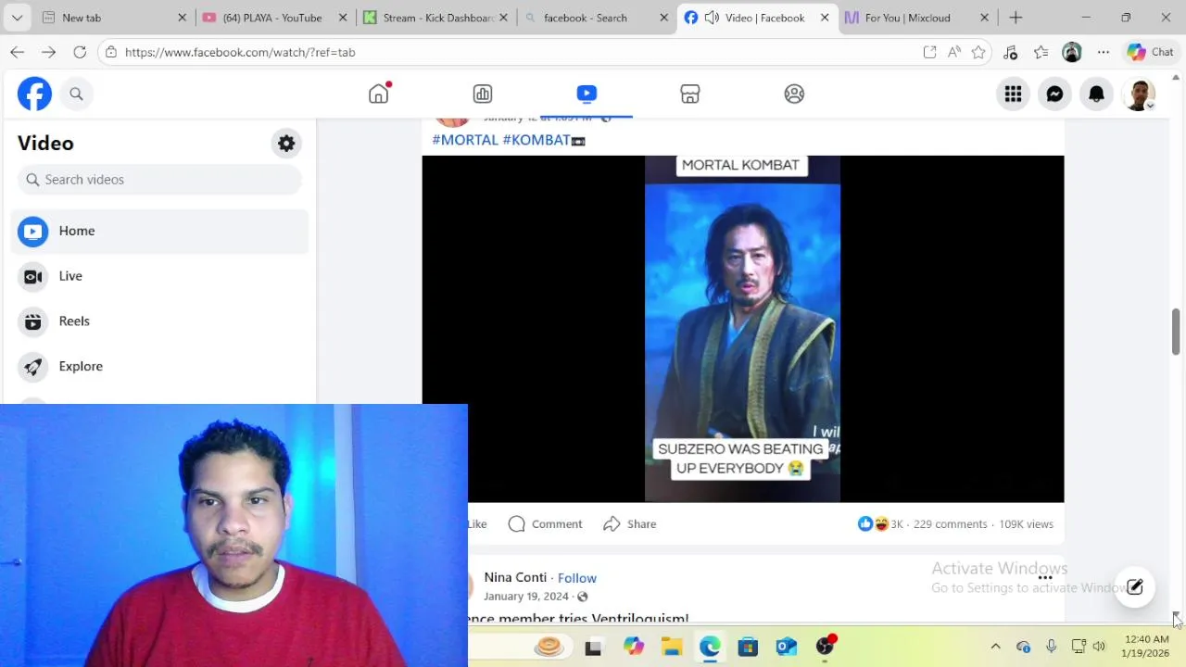The image size is (1186, 667).
Task: Switch to the For You | Mixcloud tab
Action: click(915, 18)
